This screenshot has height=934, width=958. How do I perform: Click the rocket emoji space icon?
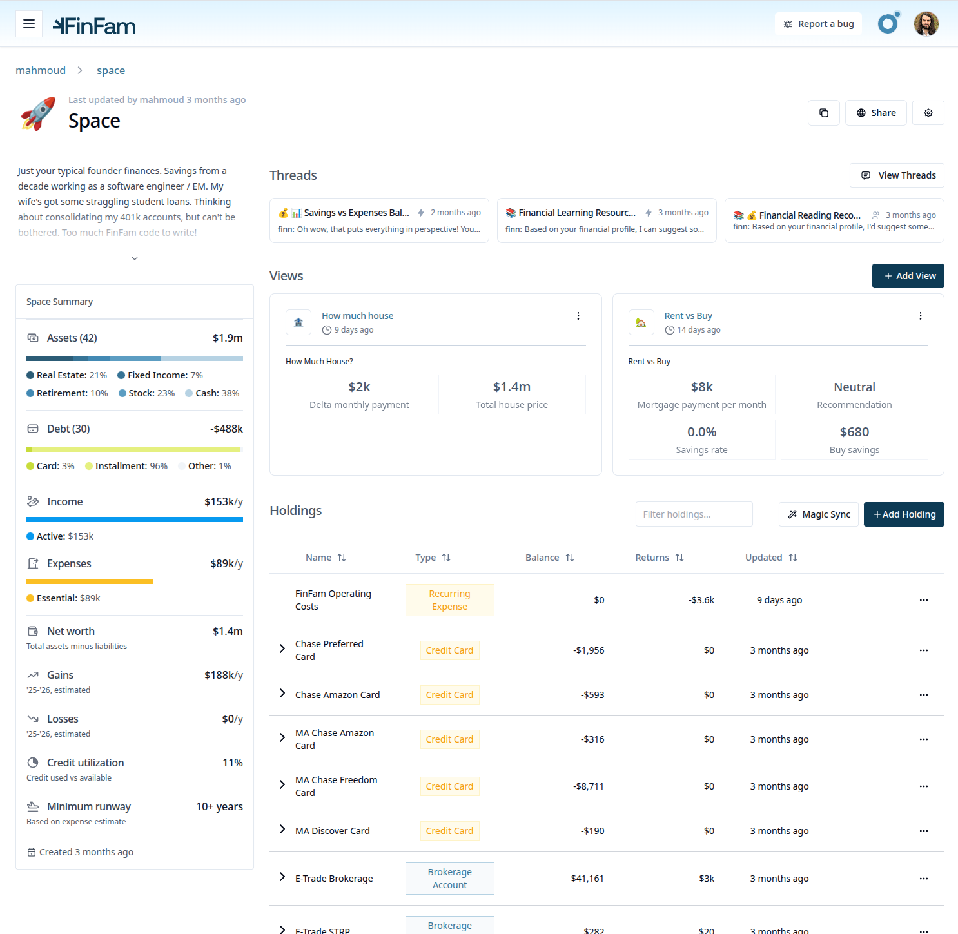tap(38, 114)
